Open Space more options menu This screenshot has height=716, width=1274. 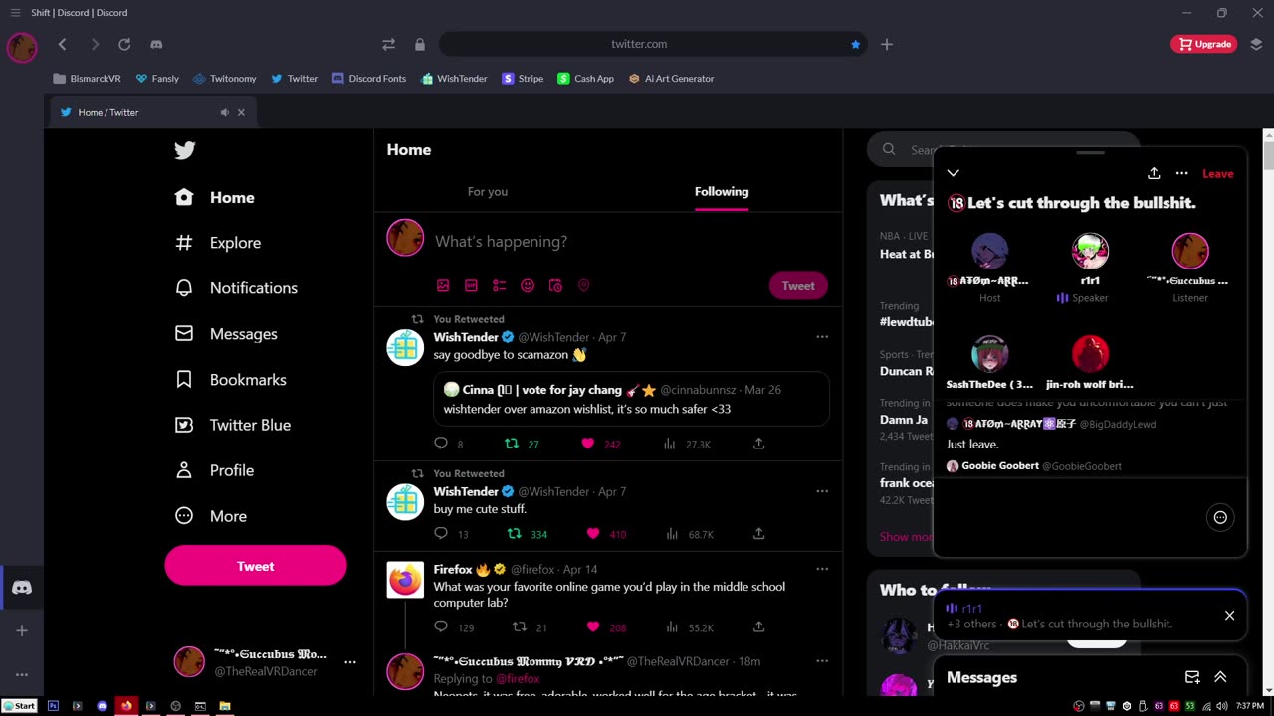(x=1182, y=173)
